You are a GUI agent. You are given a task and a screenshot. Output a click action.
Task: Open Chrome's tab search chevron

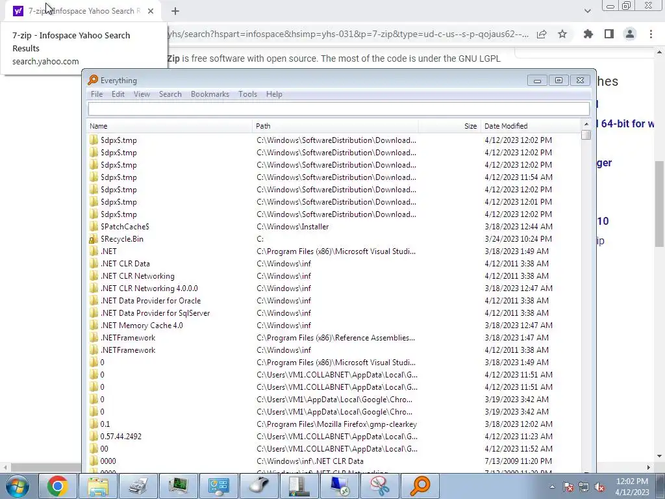point(587,11)
